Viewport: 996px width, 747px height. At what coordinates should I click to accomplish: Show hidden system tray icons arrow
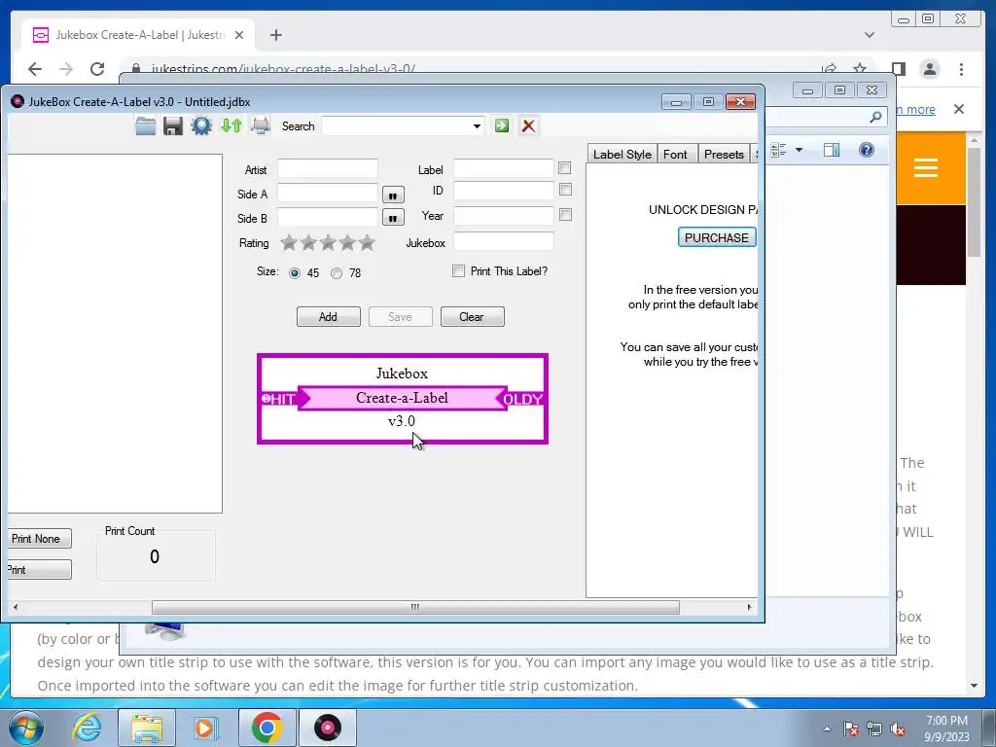827,729
